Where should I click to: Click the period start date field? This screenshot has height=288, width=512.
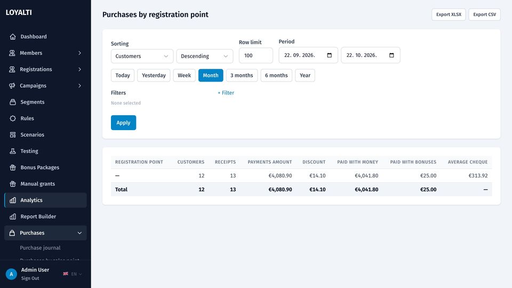coord(308,55)
